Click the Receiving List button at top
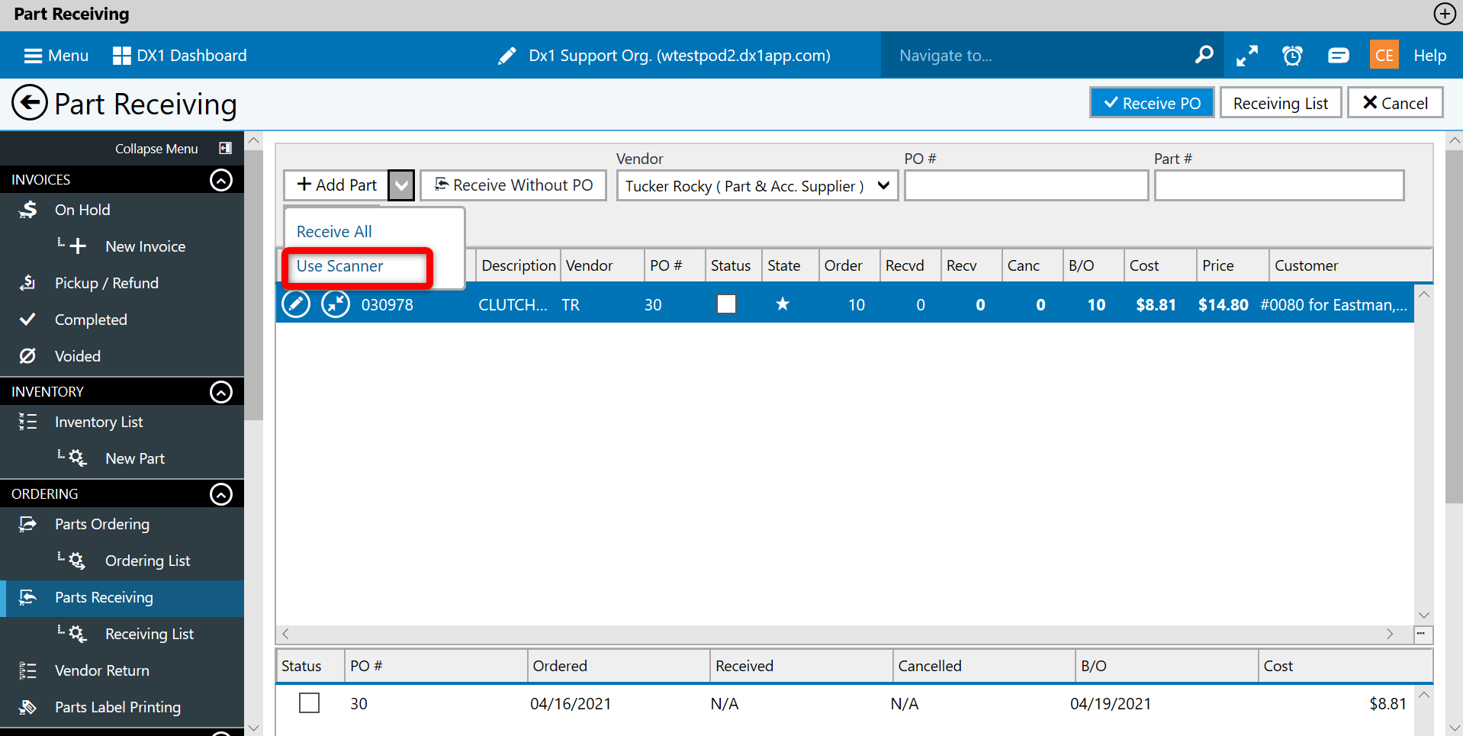This screenshot has width=1463, height=736. (x=1281, y=103)
